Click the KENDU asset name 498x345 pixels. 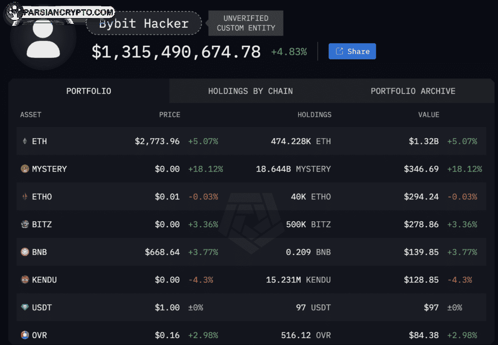[x=44, y=280]
